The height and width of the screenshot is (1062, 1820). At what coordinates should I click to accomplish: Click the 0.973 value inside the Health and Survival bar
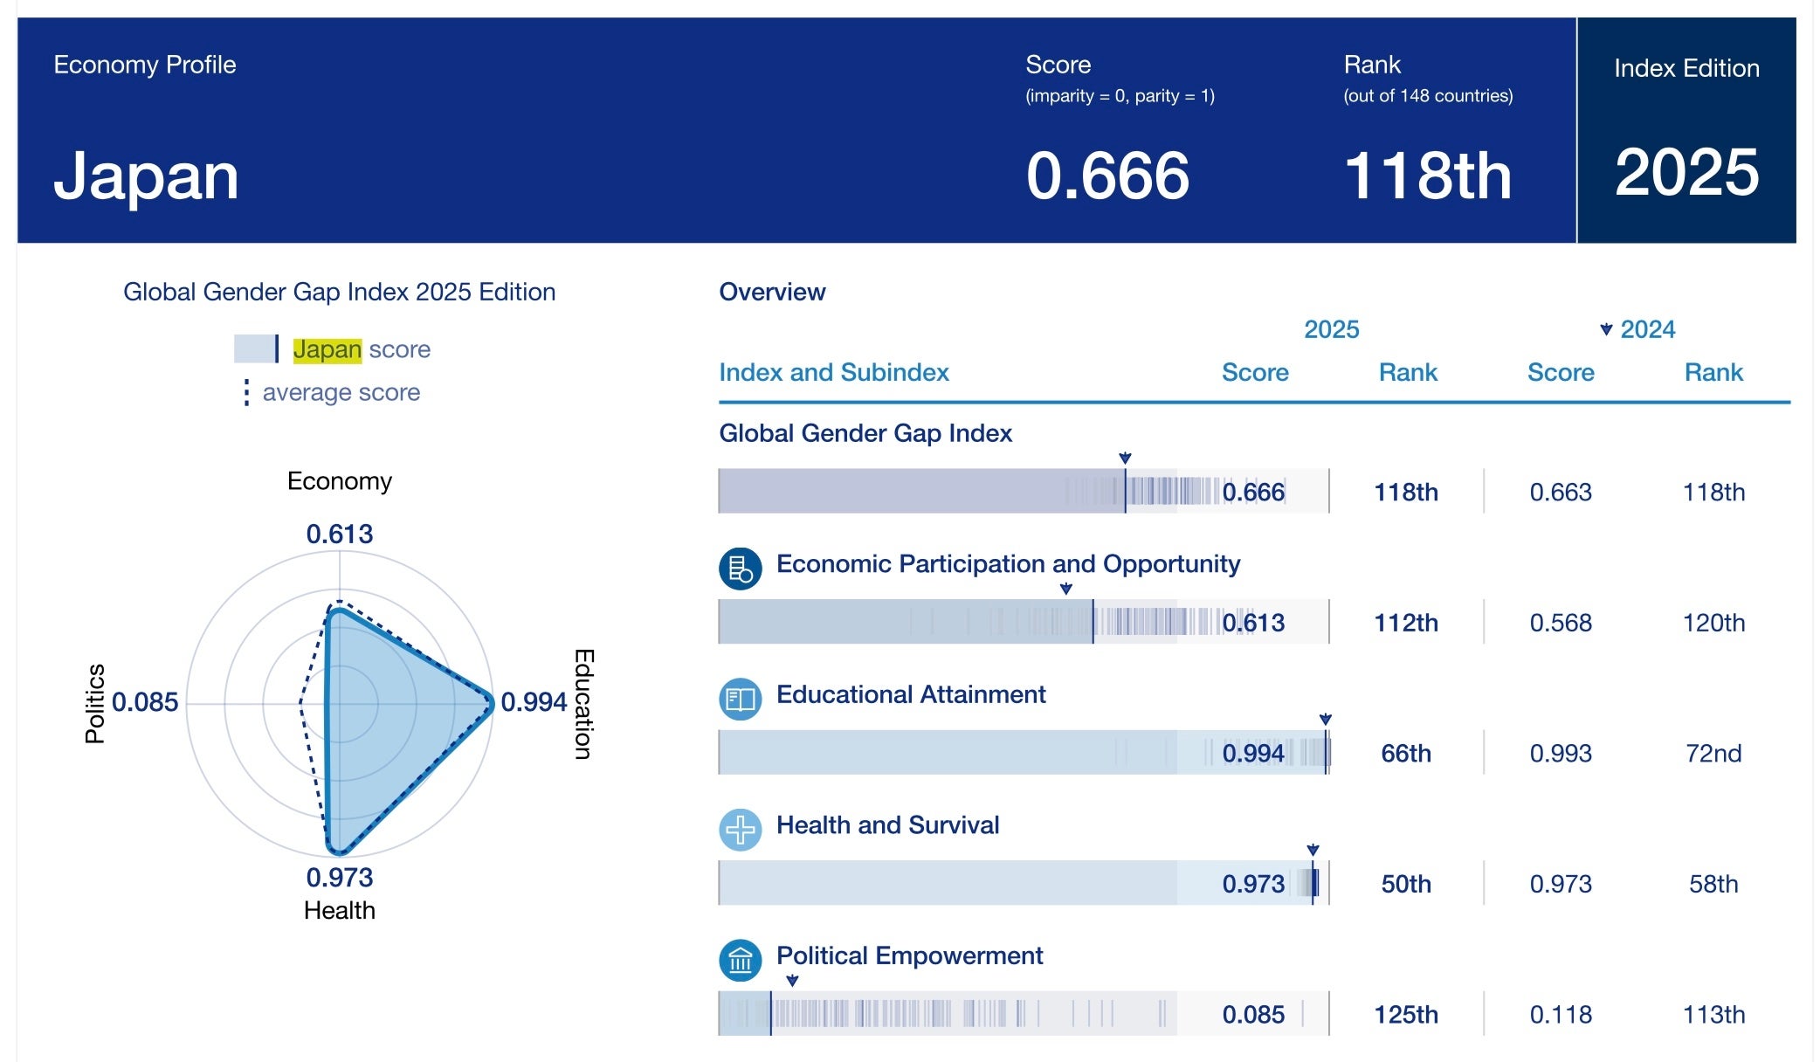click(1253, 884)
